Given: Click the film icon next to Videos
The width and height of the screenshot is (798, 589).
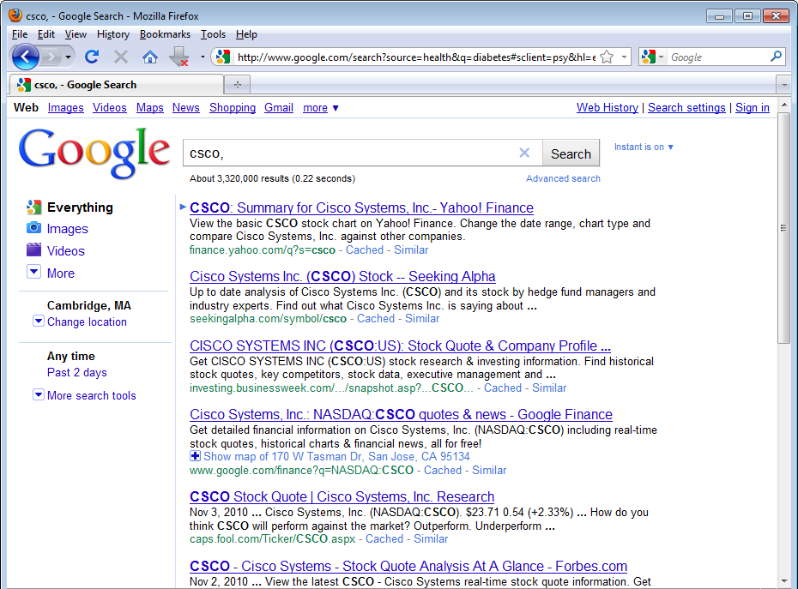Looking at the screenshot, I should (x=33, y=249).
